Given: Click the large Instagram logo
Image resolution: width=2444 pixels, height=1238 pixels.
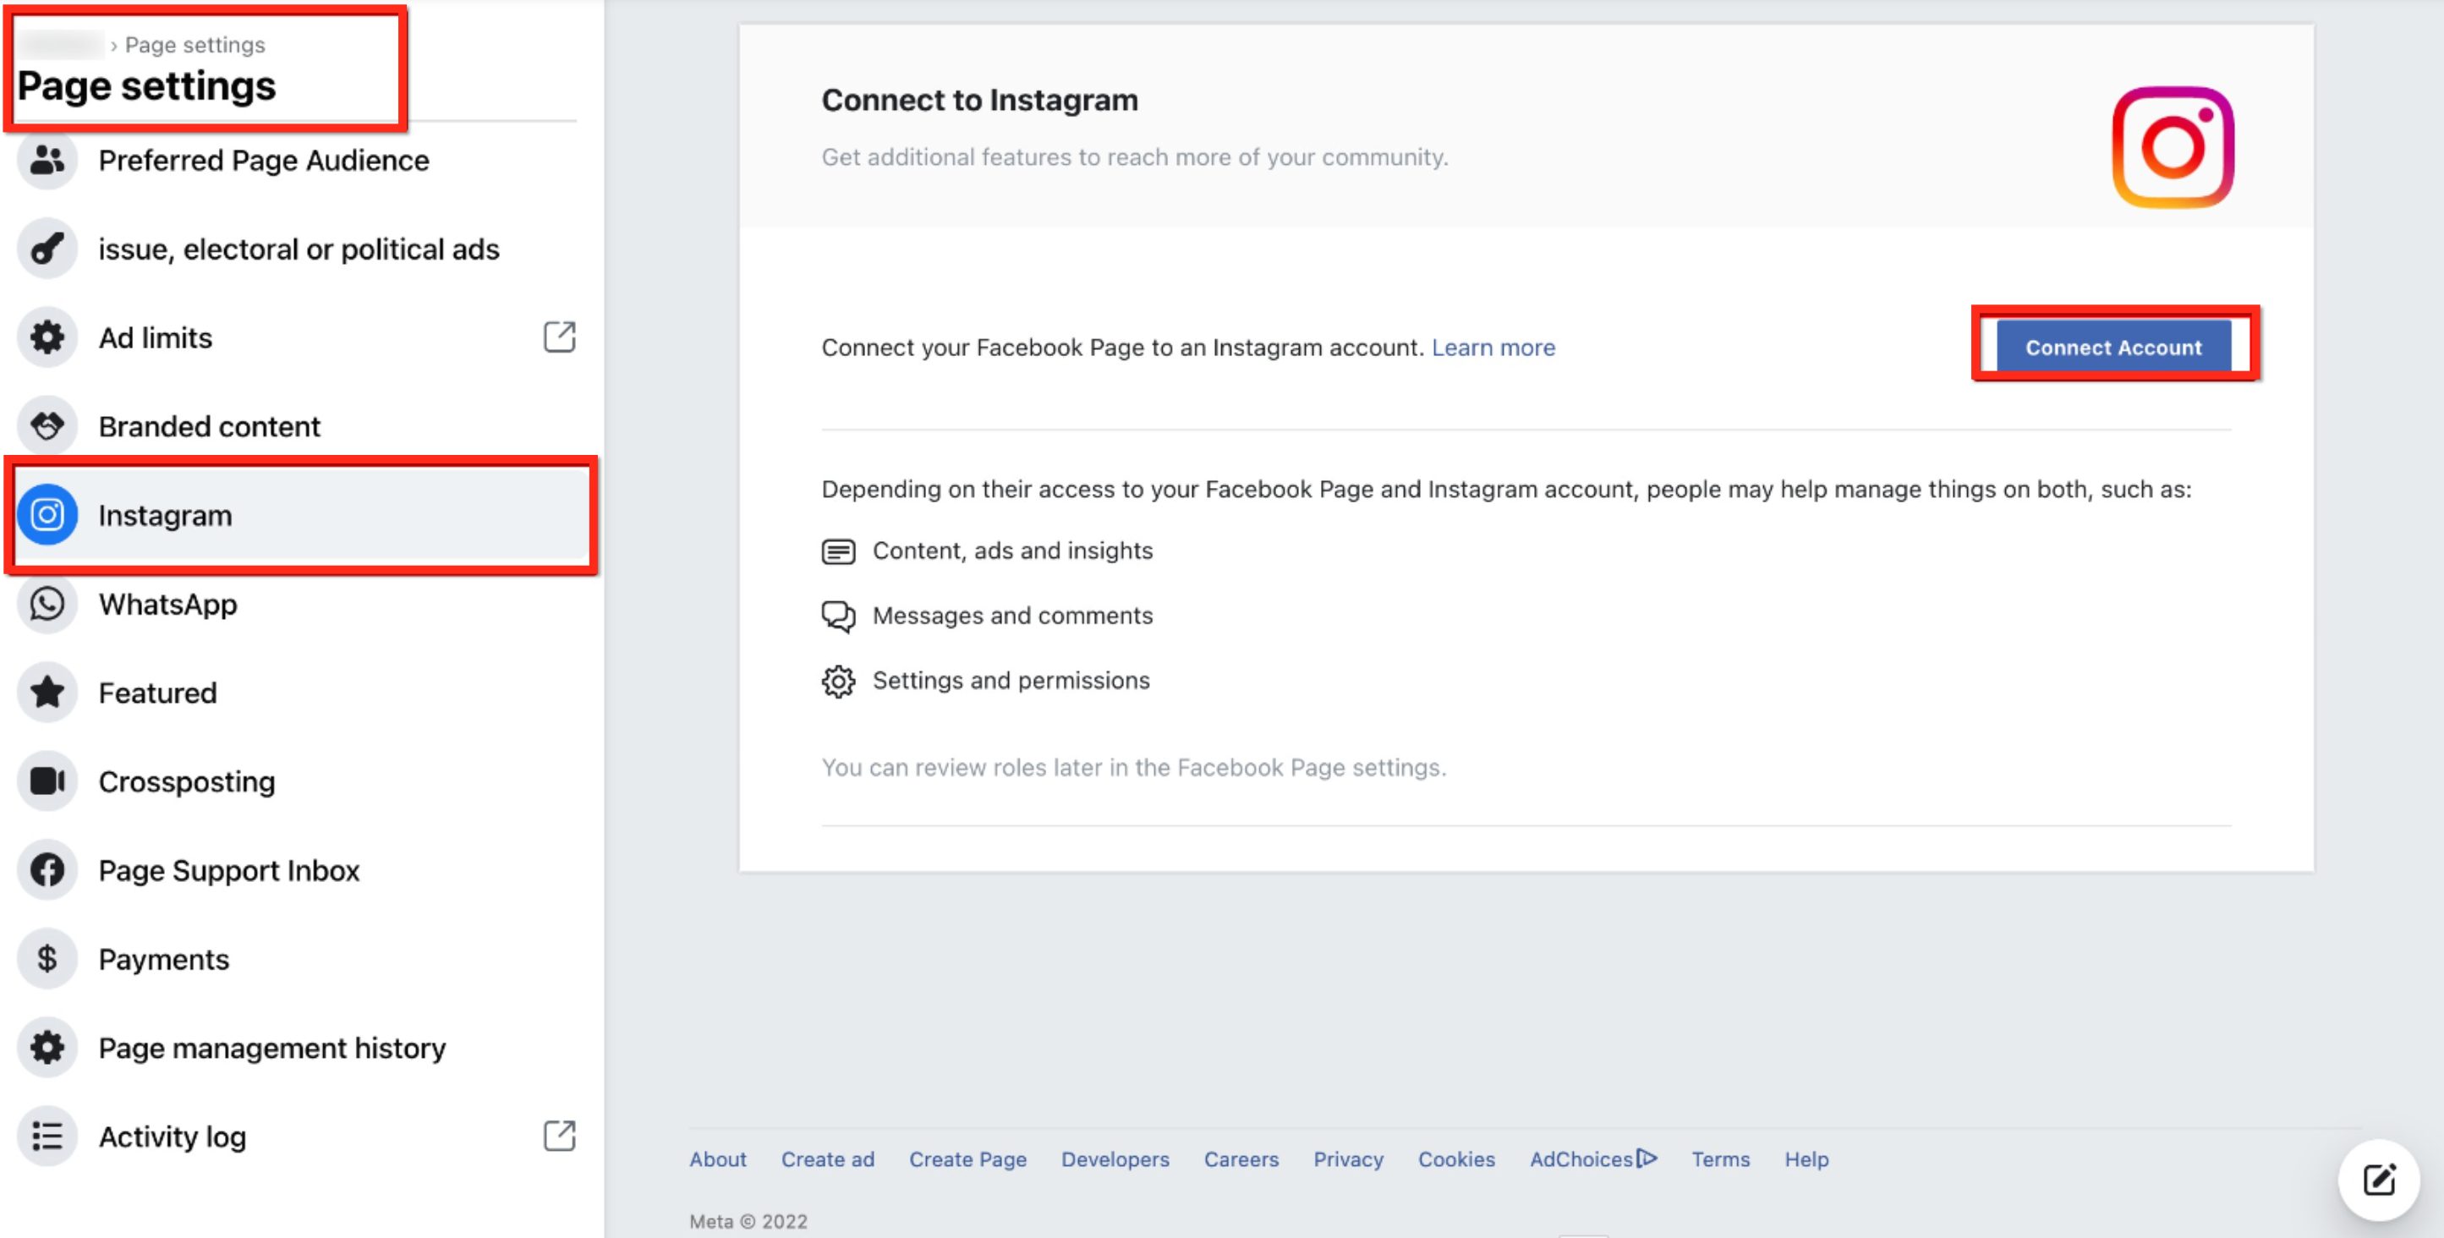Looking at the screenshot, I should tap(2172, 147).
